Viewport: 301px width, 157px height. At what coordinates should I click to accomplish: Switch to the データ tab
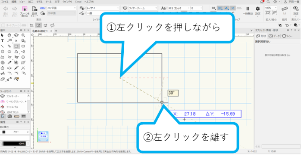click(x=274, y=36)
